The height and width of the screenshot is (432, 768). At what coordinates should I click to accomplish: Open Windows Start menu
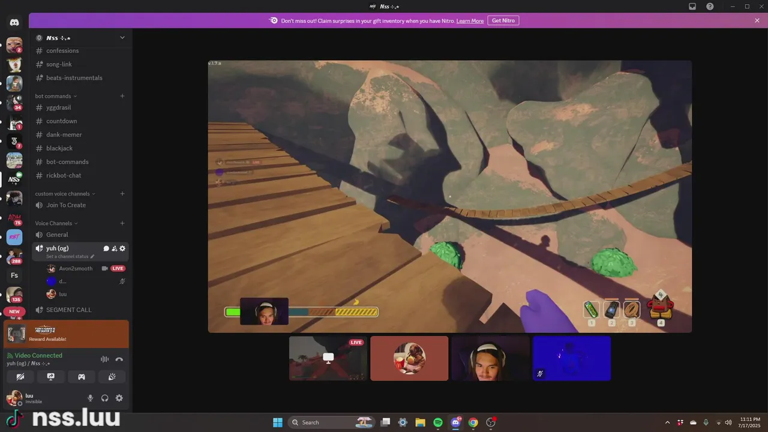278,422
